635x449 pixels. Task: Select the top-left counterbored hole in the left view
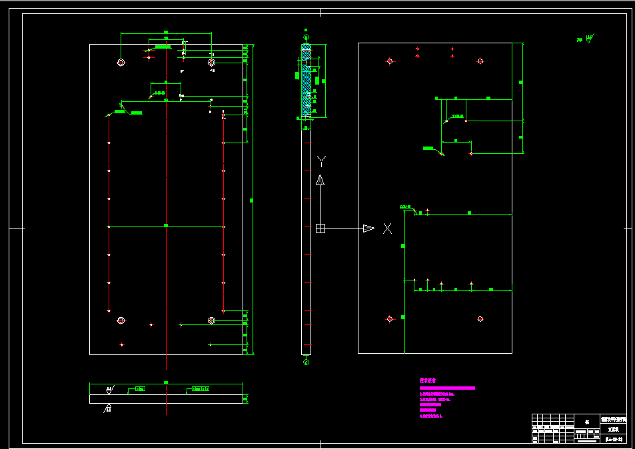[x=121, y=63]
